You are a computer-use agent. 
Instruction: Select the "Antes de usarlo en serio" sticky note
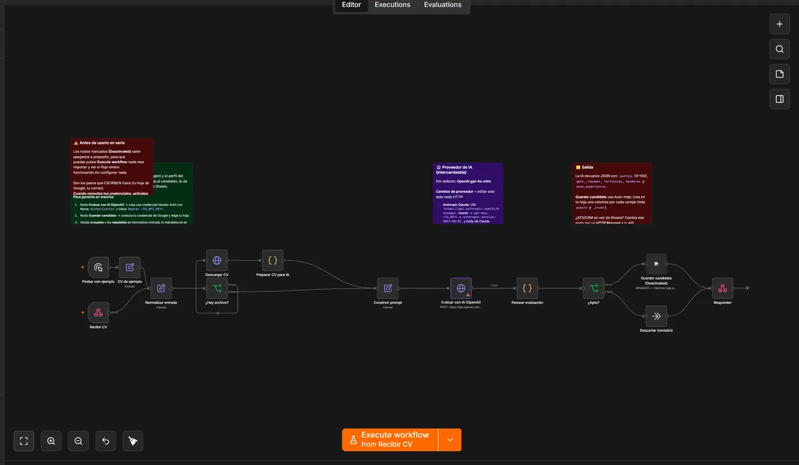point(112,167)
